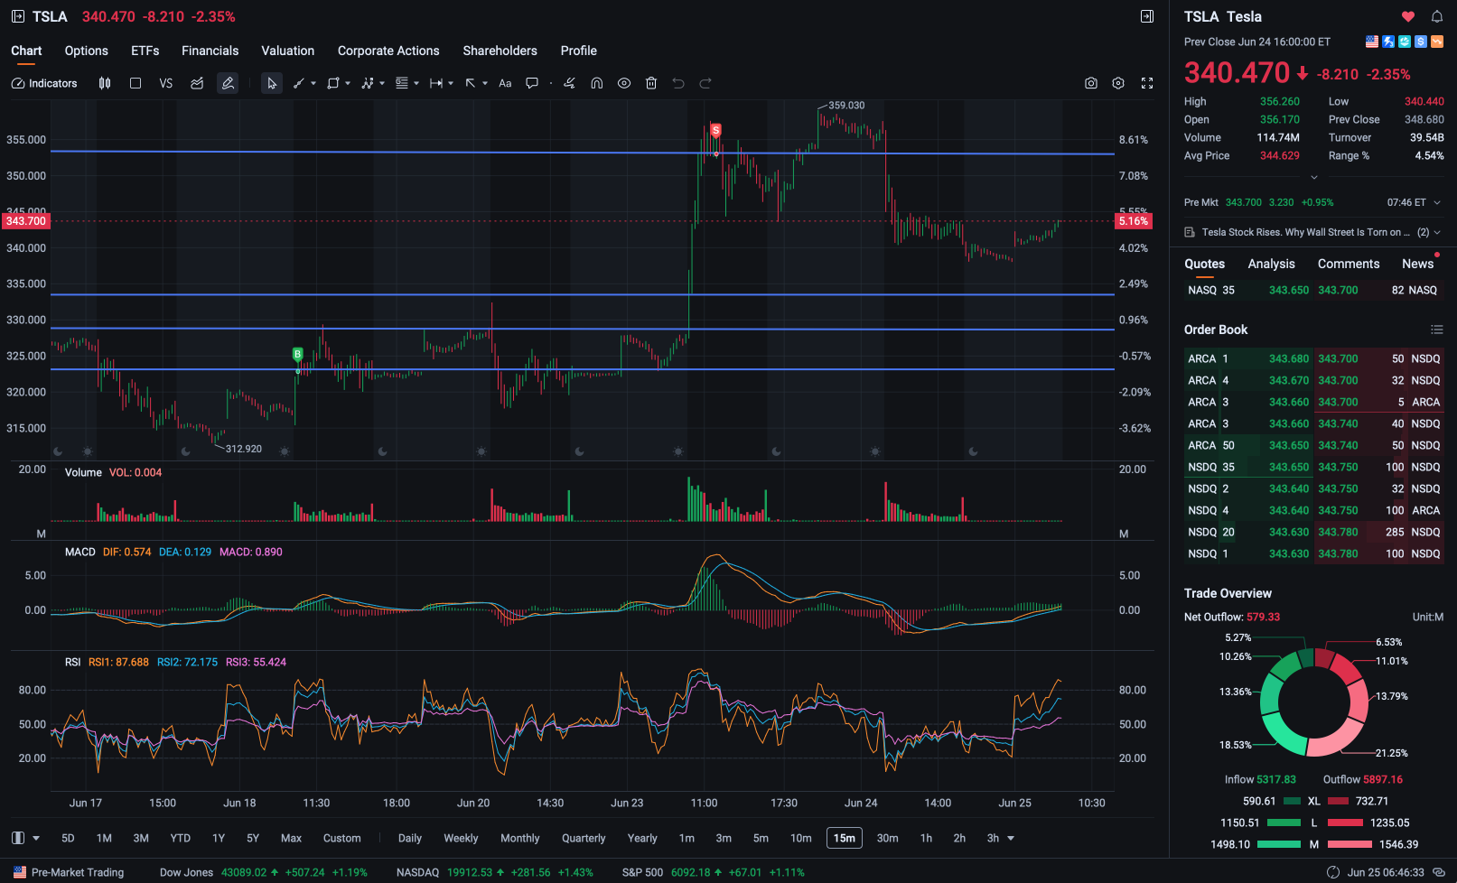The image size is (1457, 883).
Task: Select the cursor pointer tool
Action: pos(272,83)
